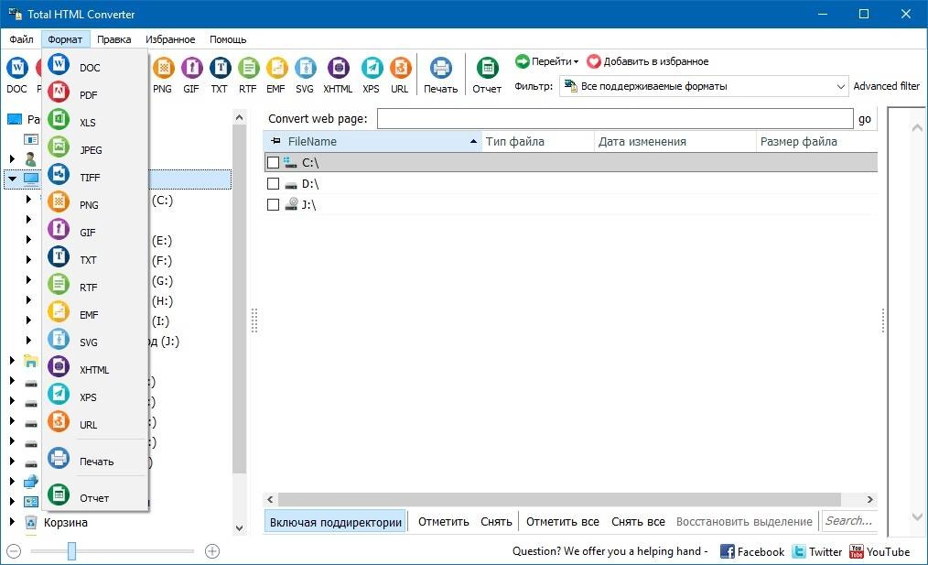Click Добавить в избранное

click(x=647, y=61)
